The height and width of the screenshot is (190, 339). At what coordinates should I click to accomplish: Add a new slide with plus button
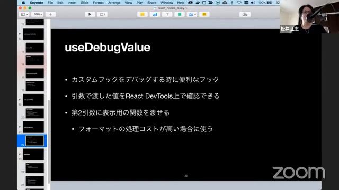coord(50,14)
